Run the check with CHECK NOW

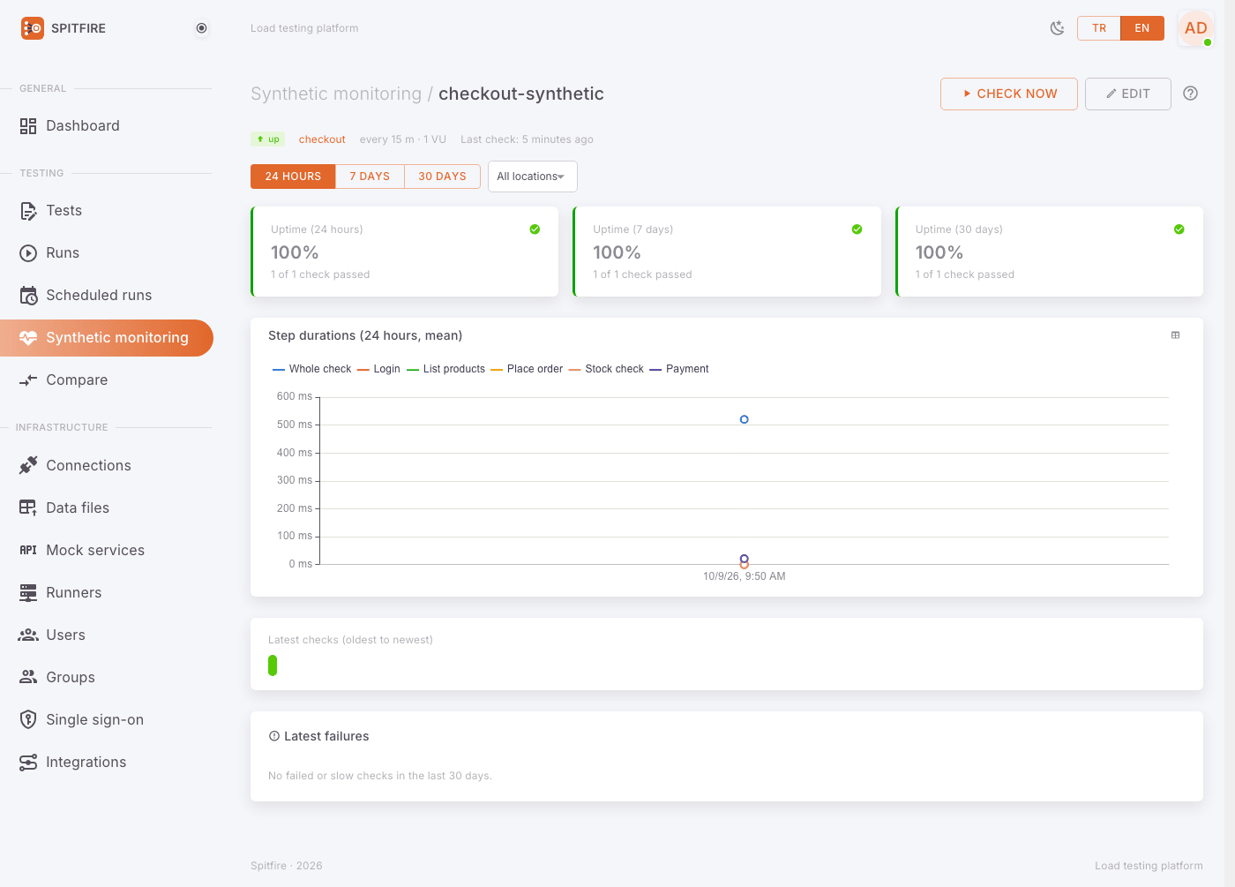tap(1009, 94)
